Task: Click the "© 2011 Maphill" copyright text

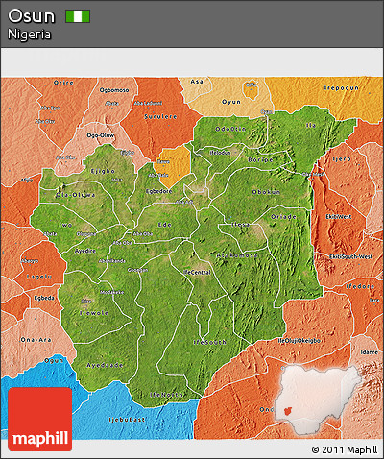Action: pyautogui.click(x=345, y=449)
